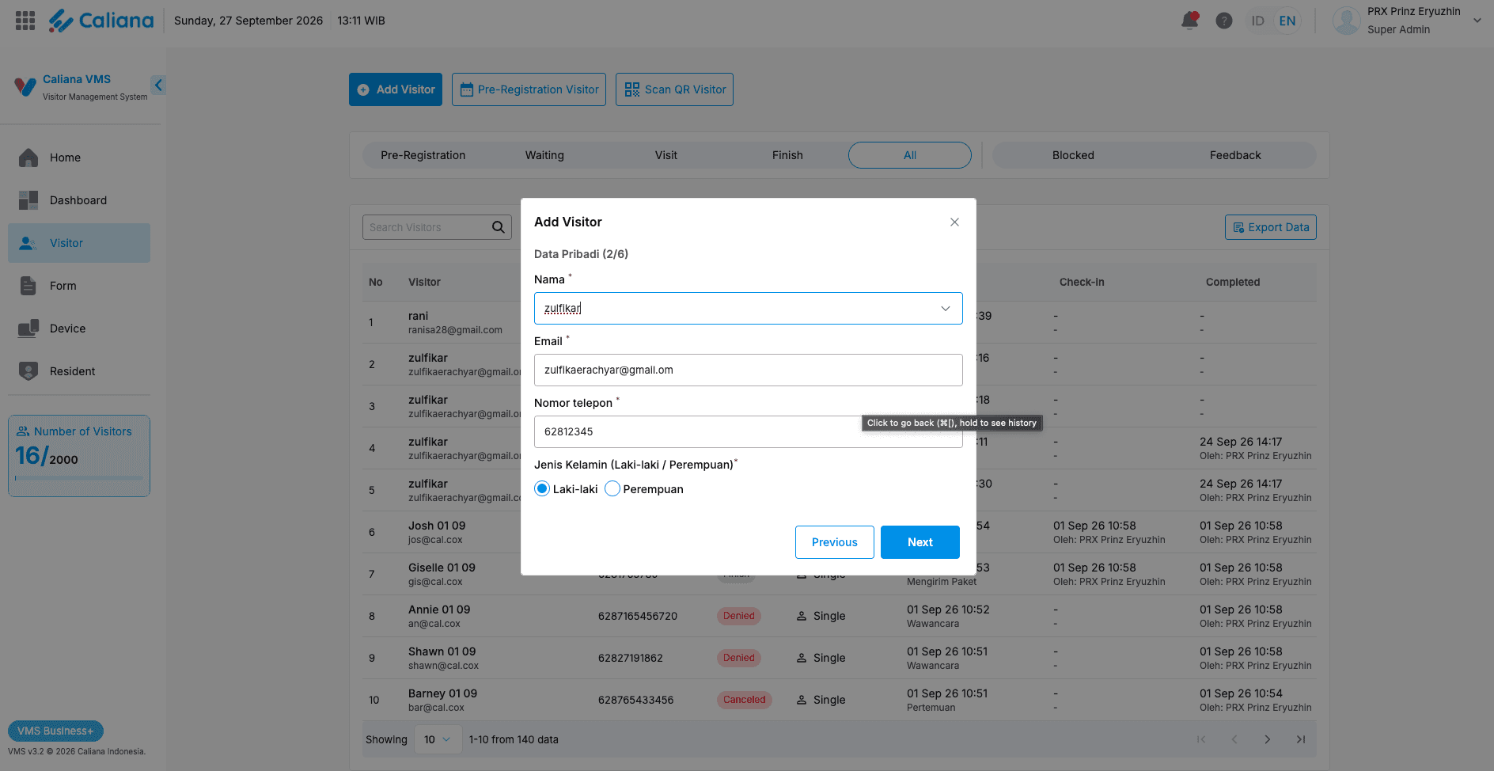Select the Laki-laki radio option
1494x771 pixels.
[x=542, y=488]
